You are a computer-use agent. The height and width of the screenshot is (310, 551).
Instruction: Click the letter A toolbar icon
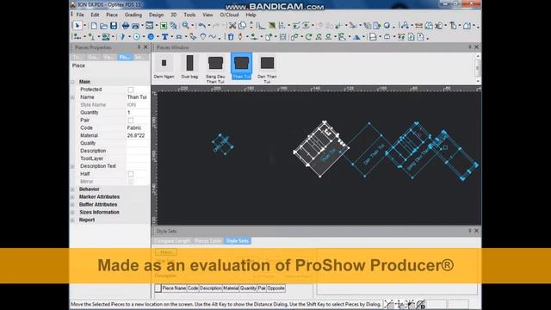pyautogui.click(x=405, y=25)
